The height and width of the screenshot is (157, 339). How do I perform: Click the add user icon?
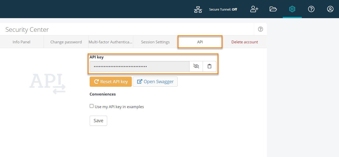click(254, 9)
